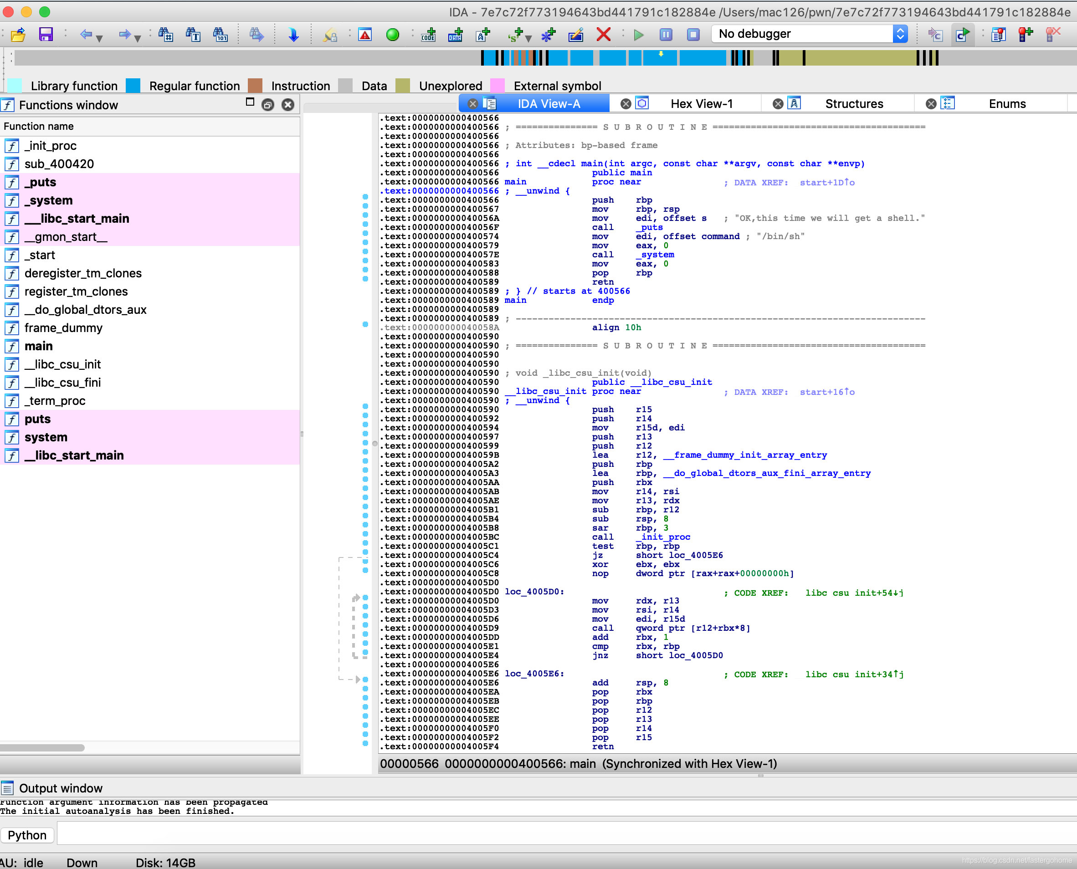Click the text search binoculars icon

[x=193, y=35]
